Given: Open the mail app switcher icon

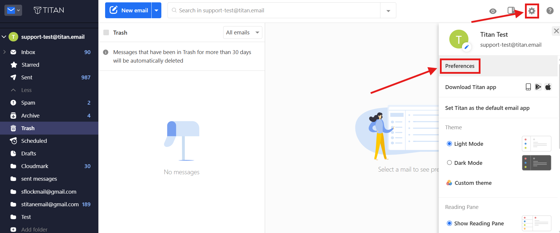Looking at the screenshot, I should pos(13,10).
